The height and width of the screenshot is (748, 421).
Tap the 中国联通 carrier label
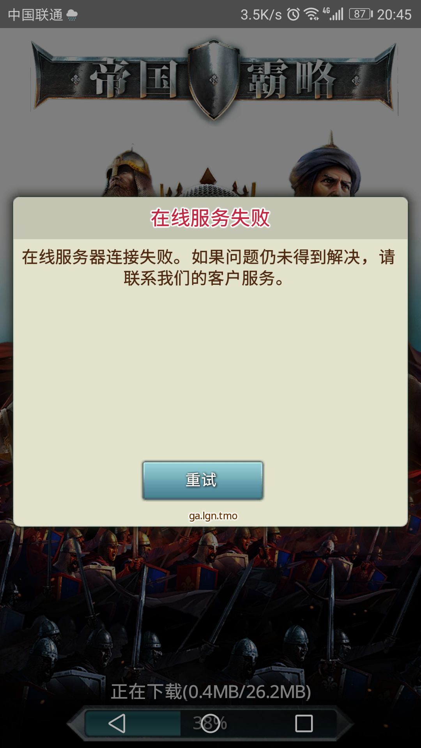click(x=35, y=15)
